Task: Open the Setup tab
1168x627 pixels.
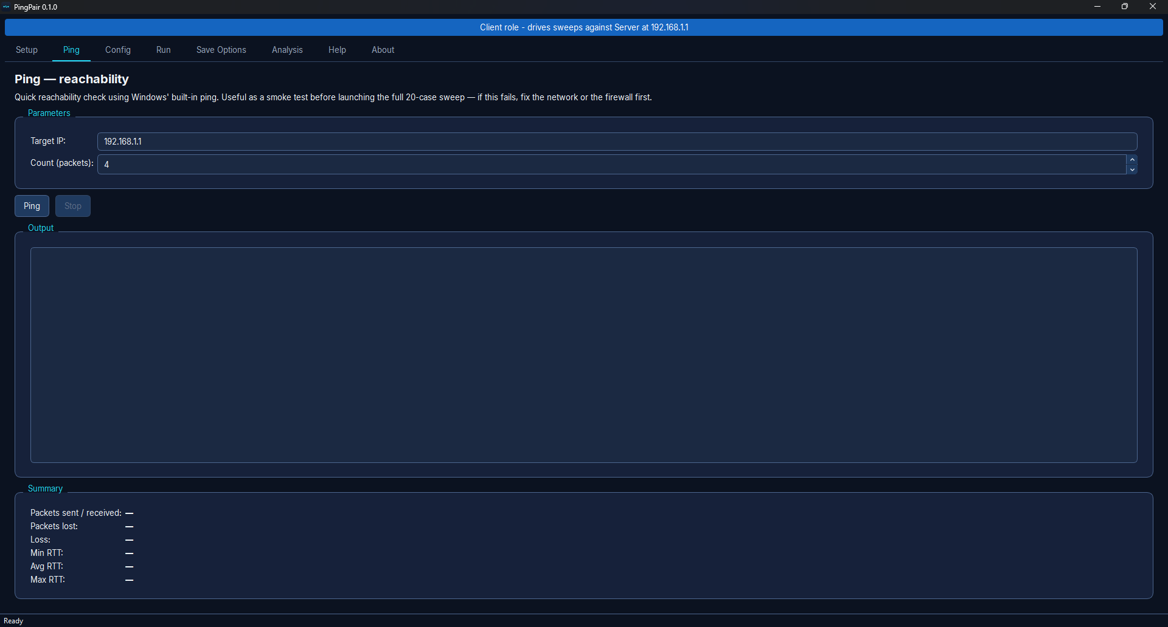Action: click(x=27, y=50)
